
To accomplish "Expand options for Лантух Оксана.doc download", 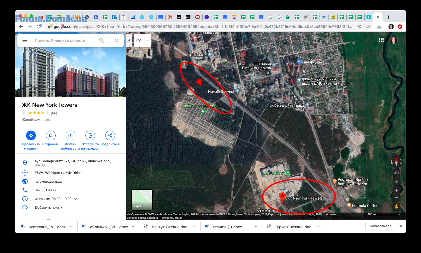I will click(194, 226).
